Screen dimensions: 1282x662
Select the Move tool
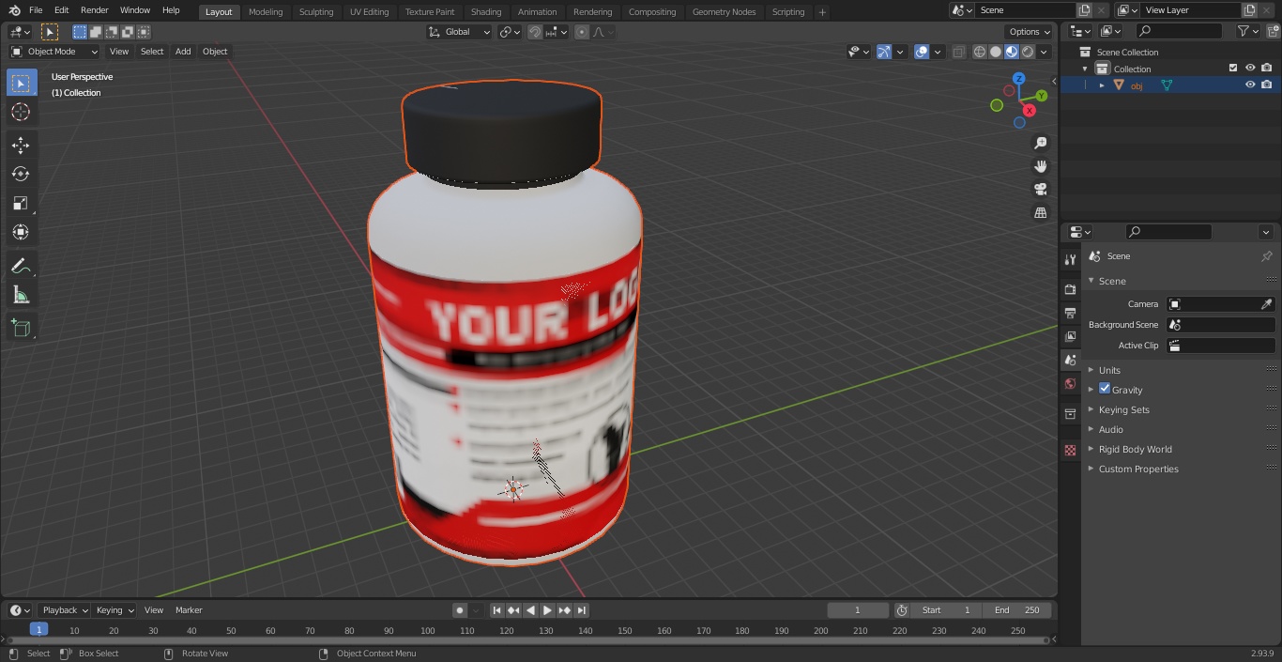tap(21, 146)
